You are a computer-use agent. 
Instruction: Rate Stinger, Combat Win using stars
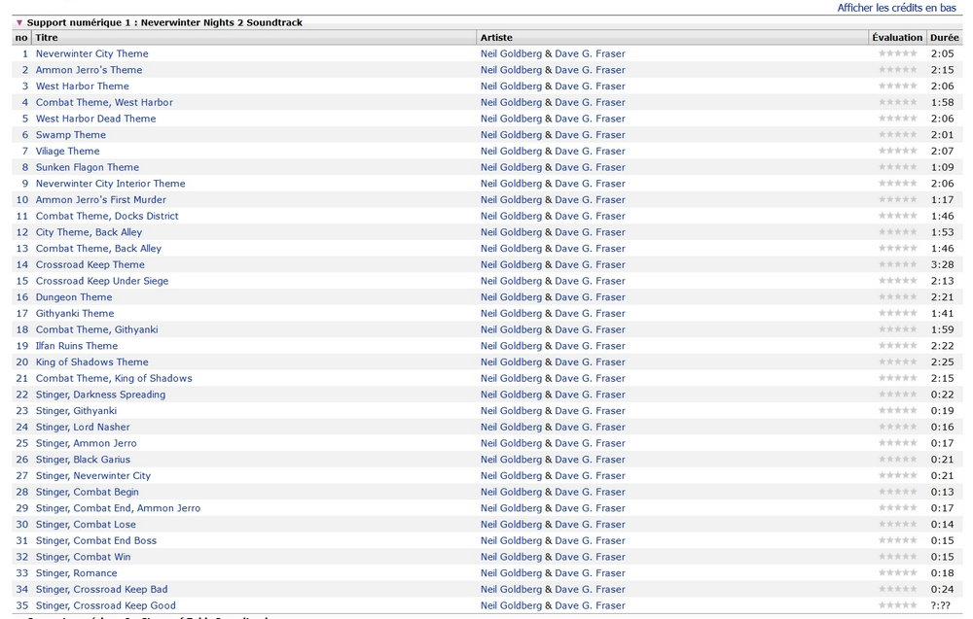[897, 557]
